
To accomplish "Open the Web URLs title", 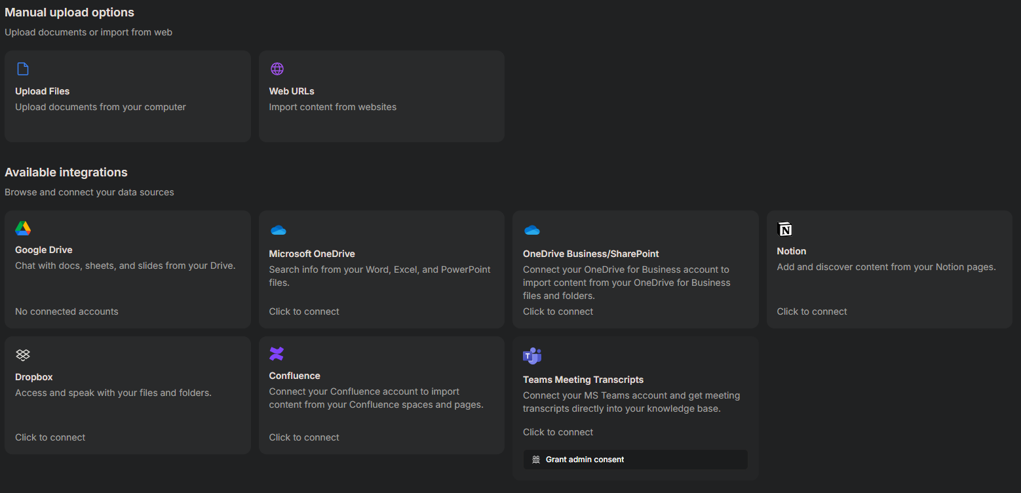I will tap(292, 91).
